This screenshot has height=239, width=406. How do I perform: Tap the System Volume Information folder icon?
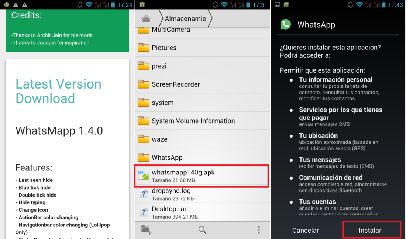[144, 121]
